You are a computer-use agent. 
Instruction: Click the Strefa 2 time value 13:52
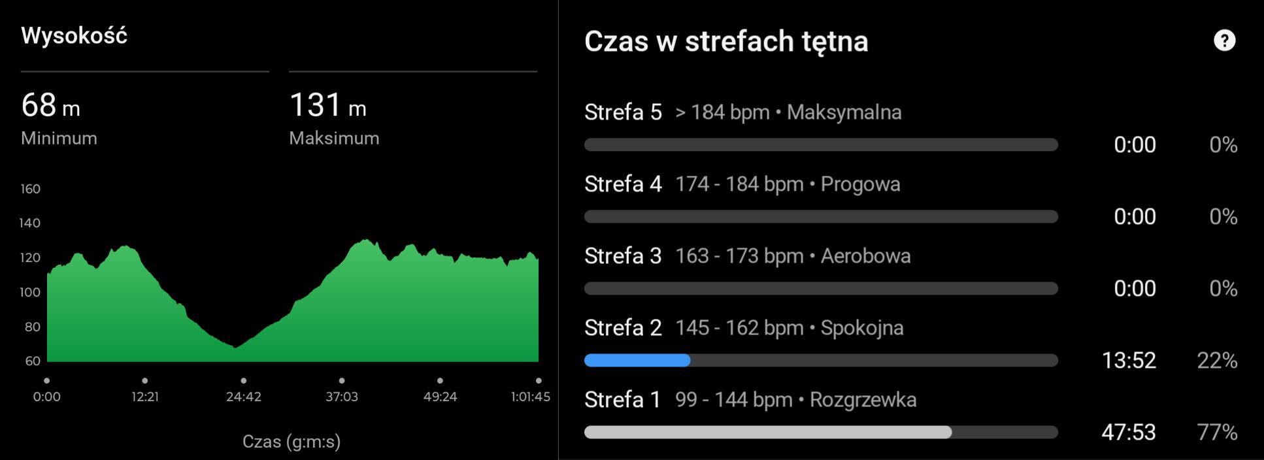pos(1129,360)
